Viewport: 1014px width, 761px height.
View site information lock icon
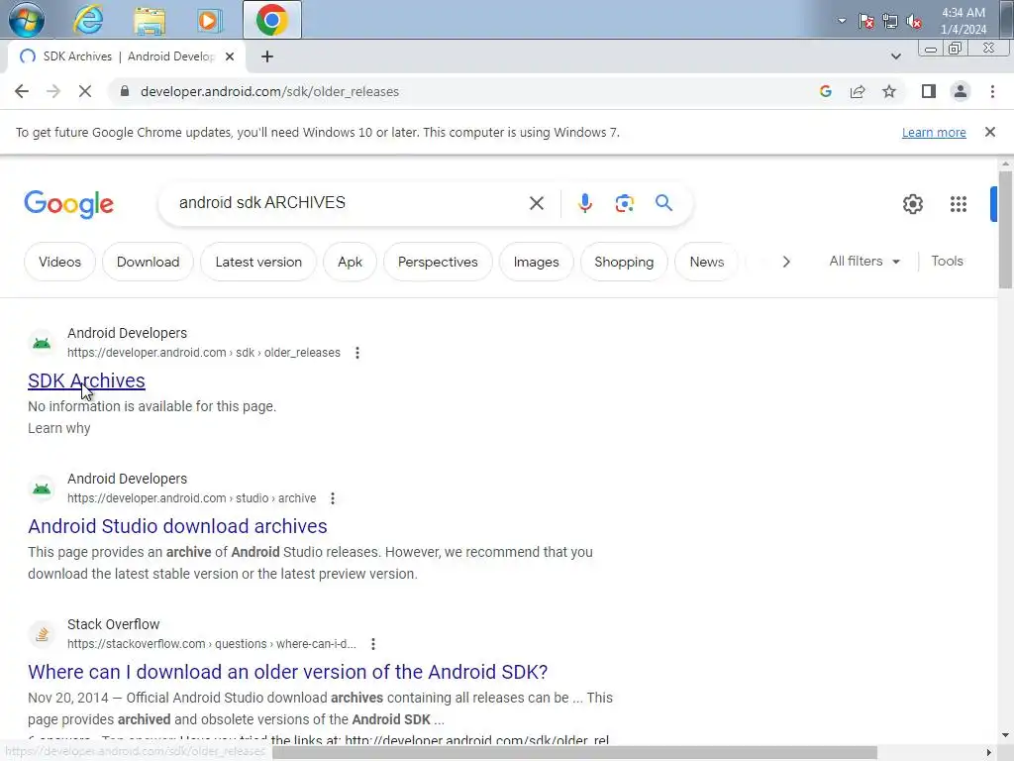(x=124, y=92)
